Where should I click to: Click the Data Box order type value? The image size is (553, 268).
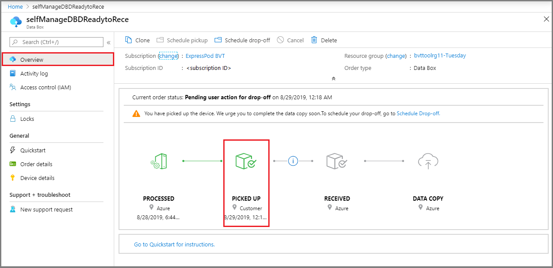425,68
